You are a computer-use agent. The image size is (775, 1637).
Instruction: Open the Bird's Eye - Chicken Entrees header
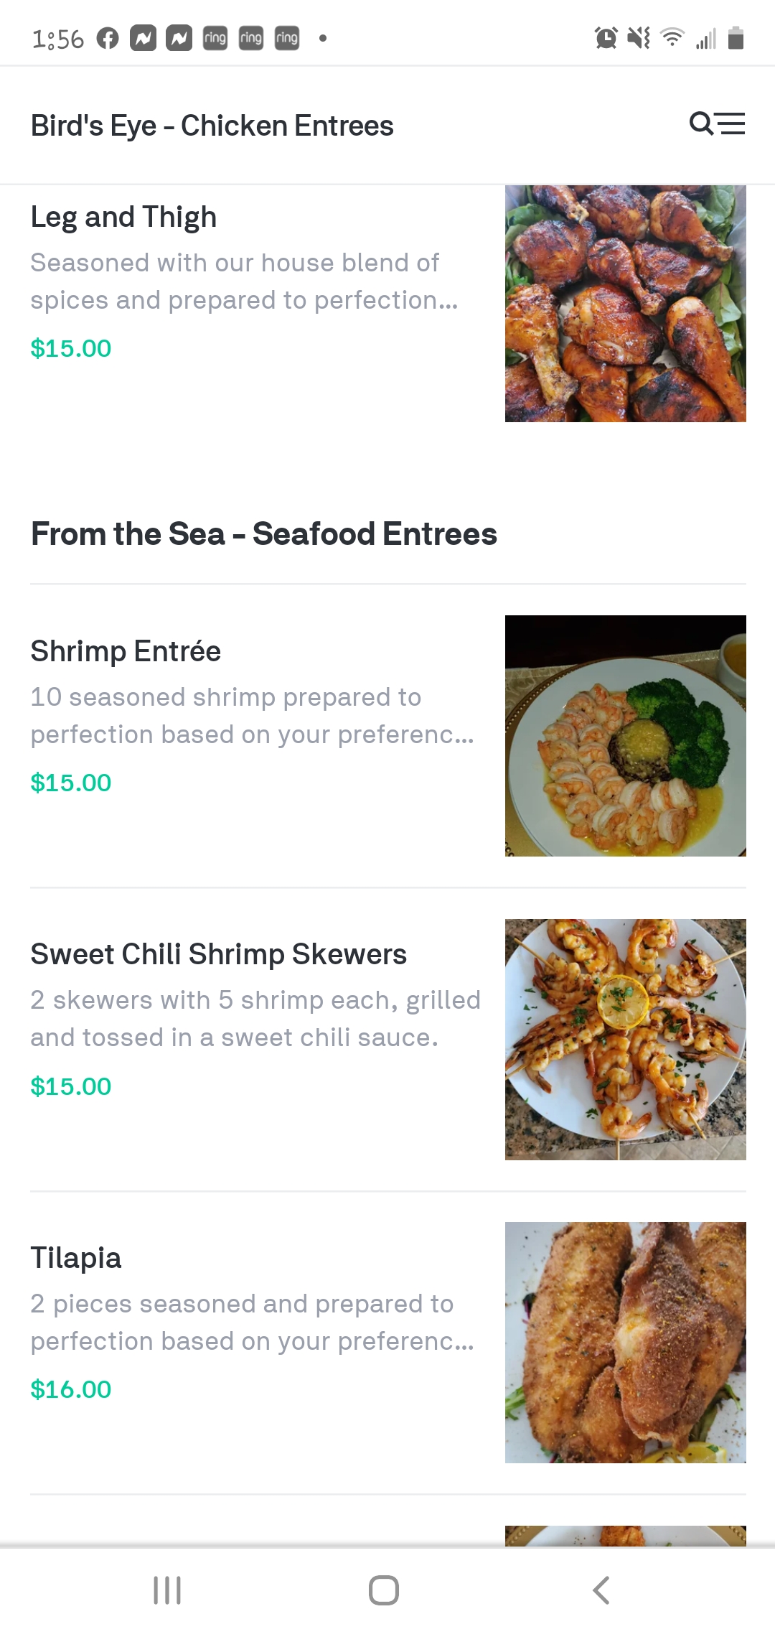point(212,126)
